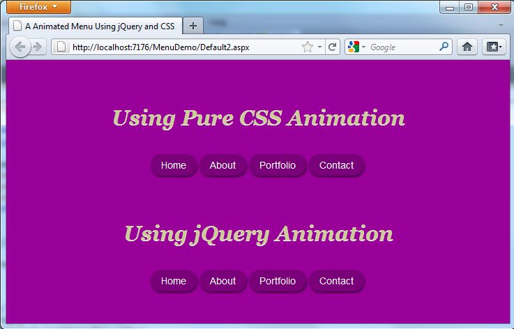Close the Firefox window
Viewport: 514px width, 329px height.
494,7
